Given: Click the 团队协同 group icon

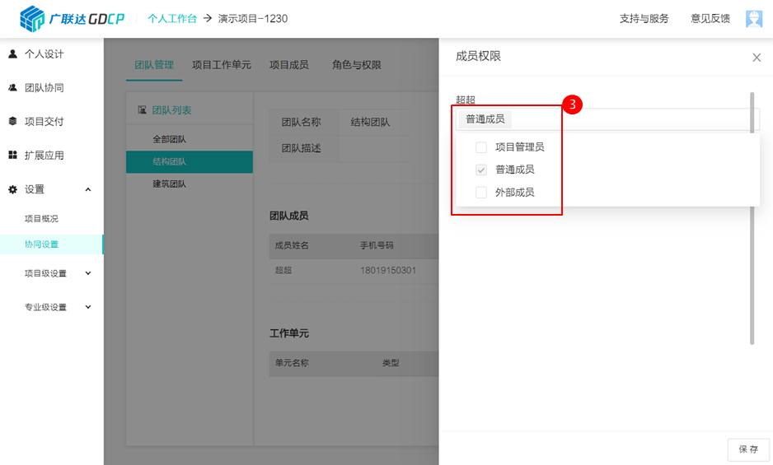Looking at the screenshot, I should pos(13,88).
